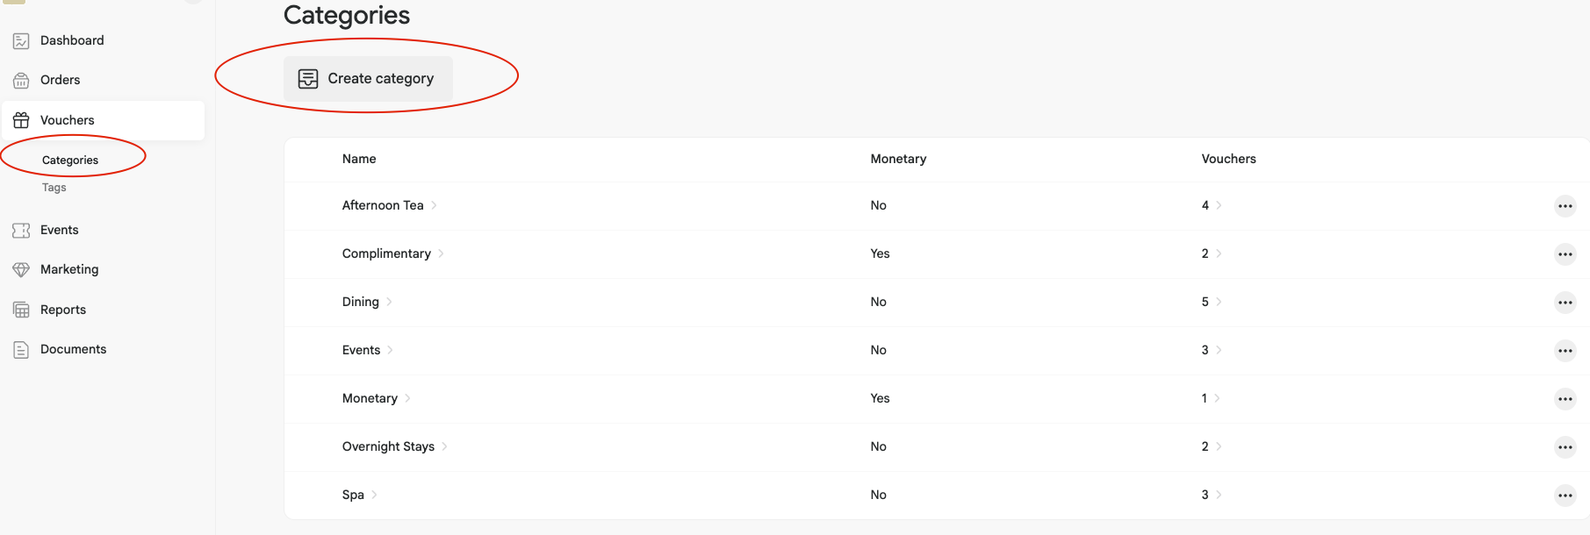Expand the Overnight Stays chevron
The height and width of the screenshot is (535, 1590).
click(x=444, y=446)
